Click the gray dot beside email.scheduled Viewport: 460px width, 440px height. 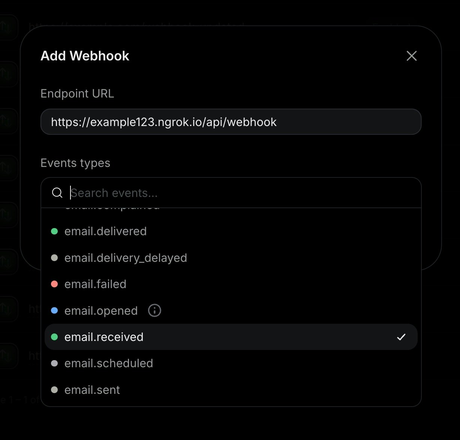tap(54, 363)
